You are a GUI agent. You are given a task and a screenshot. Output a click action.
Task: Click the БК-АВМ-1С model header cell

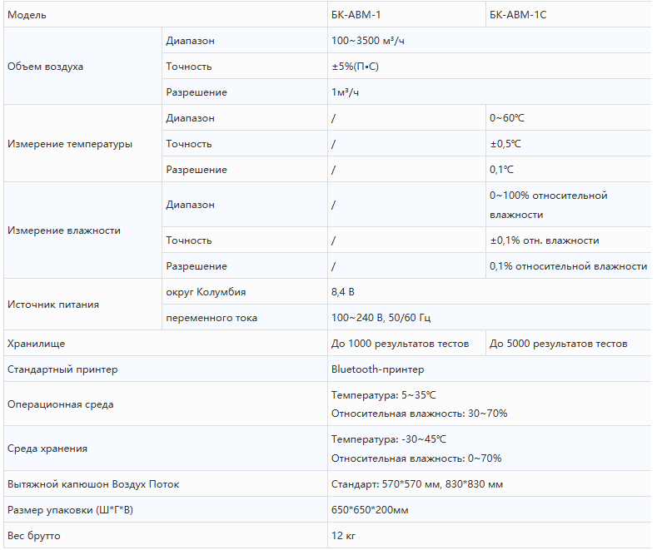569,15
